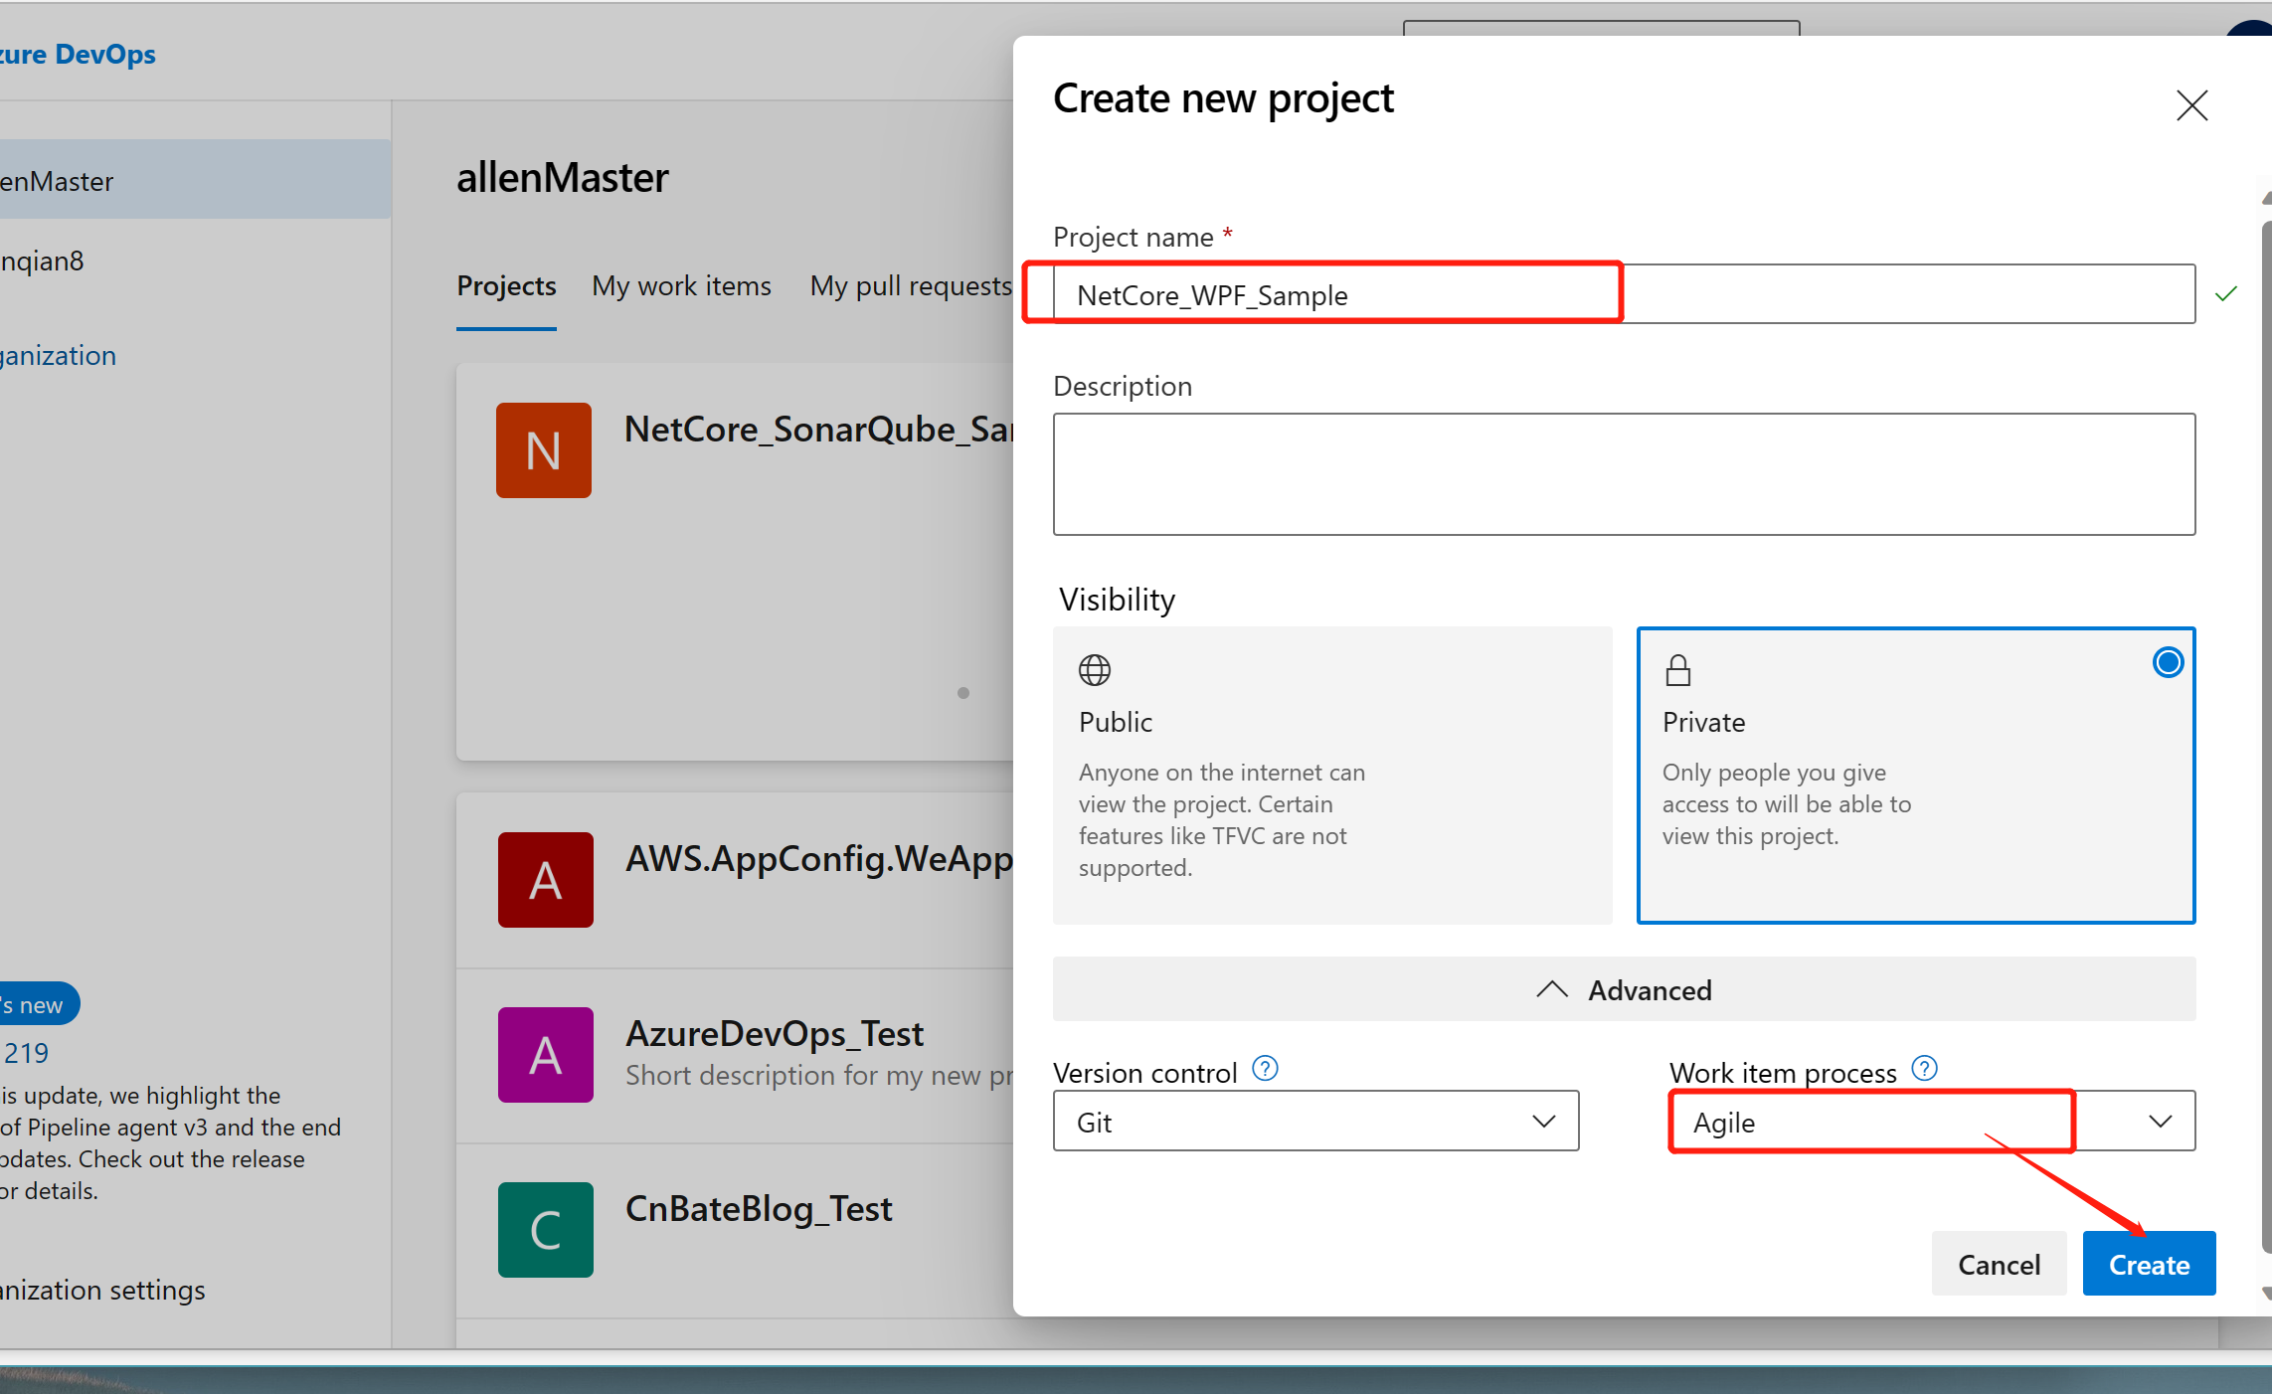Collapse the Advanced section

pyautogui.click(x=1624, y=989)
